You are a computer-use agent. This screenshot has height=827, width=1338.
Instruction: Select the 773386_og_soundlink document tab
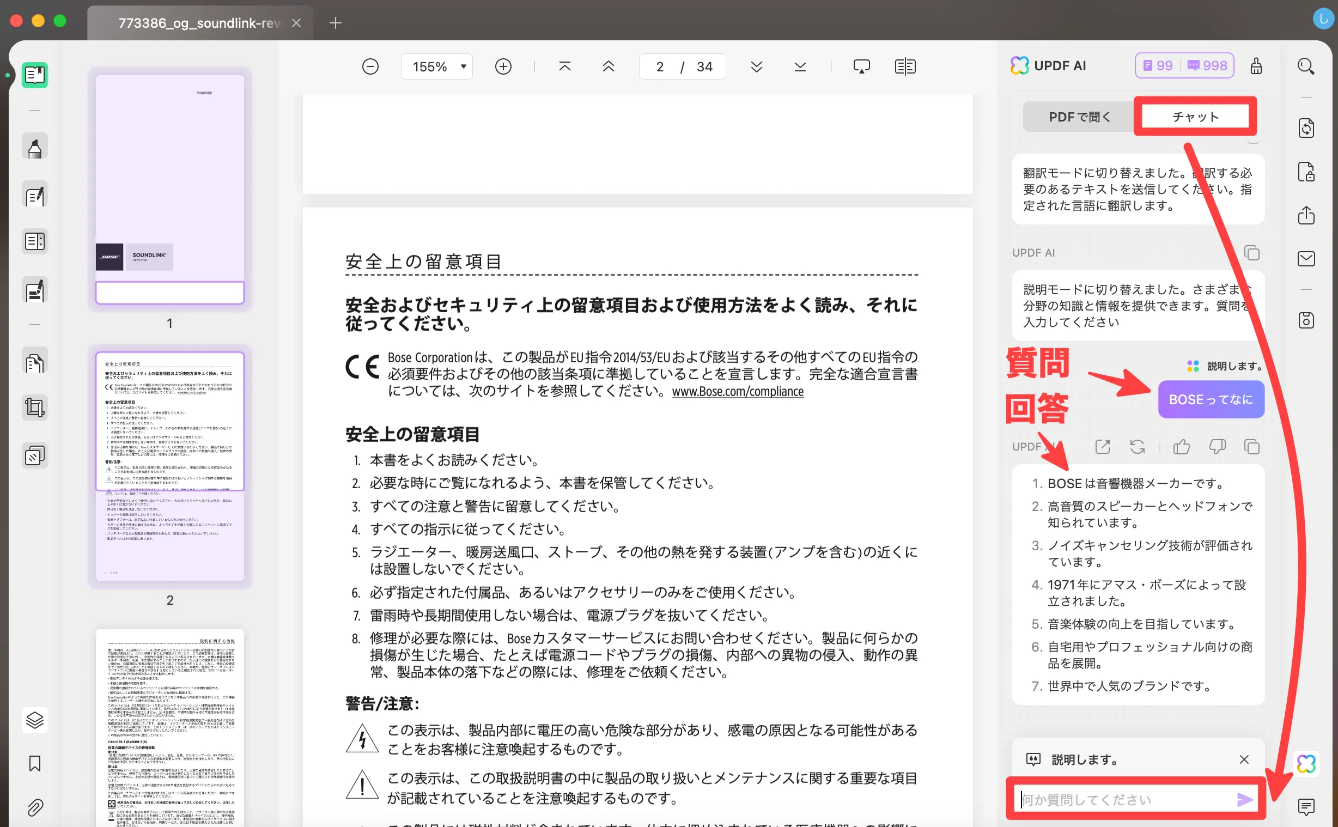[200, 23]
